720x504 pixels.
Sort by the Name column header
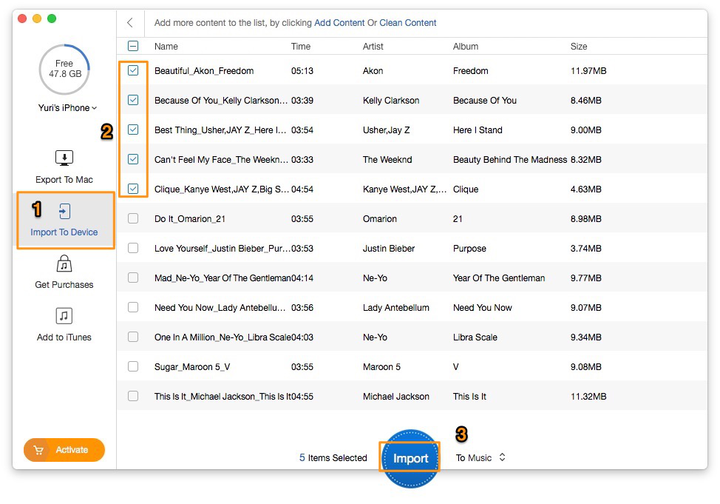point(166,46)
